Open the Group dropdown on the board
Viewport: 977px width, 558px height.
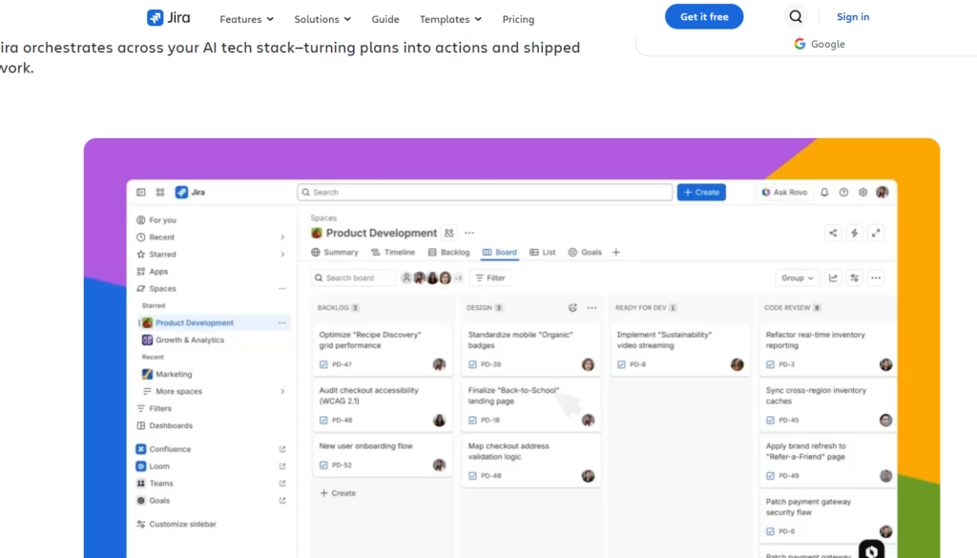click(797, 278)
